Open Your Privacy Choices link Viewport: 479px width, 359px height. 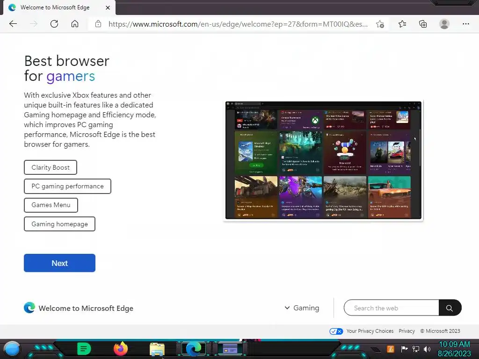pyautogui.click(x=370, y=331)
